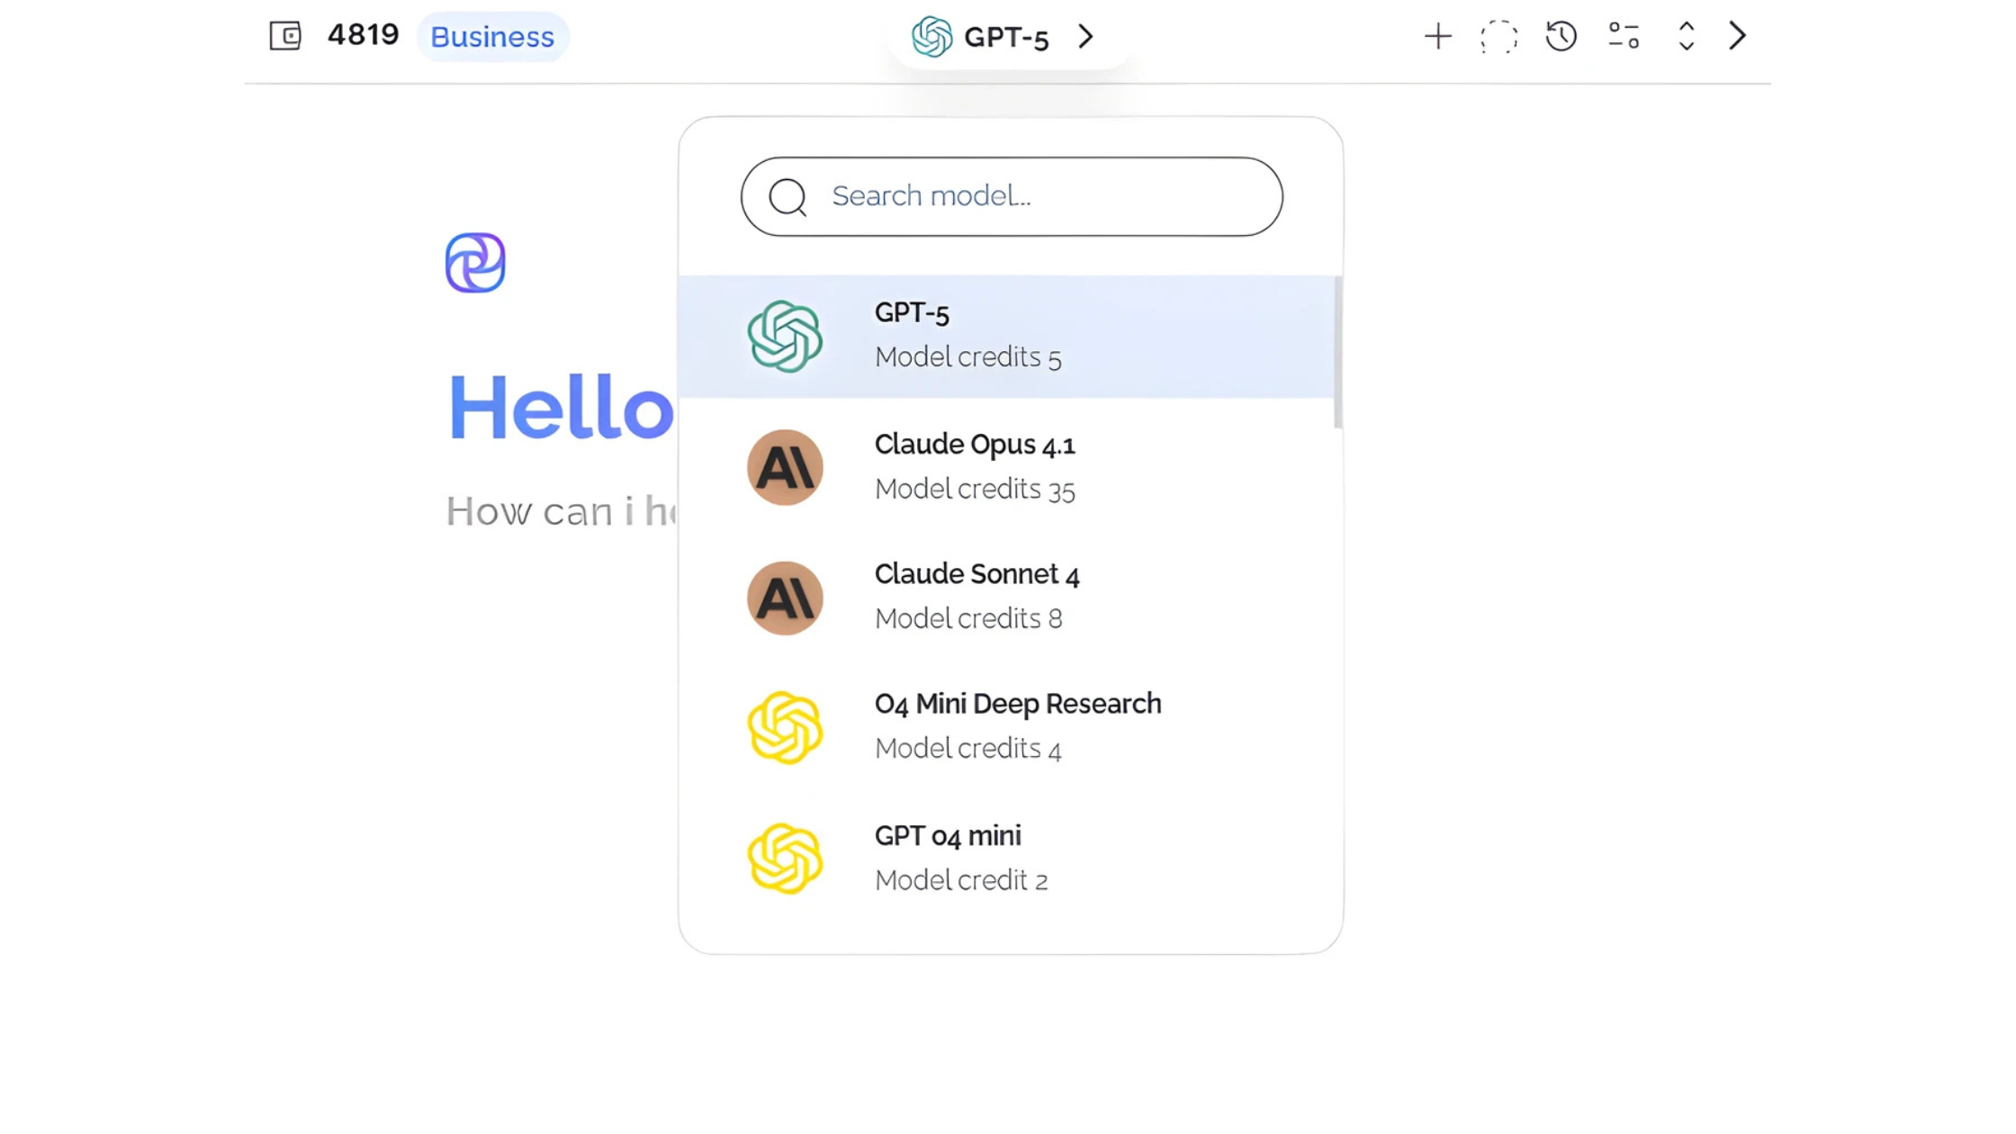Click 'Model credits 4' text
This screenshot has height=1134, width=2016.
968,748
